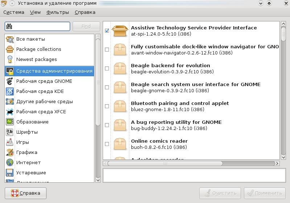The image size is (290, 203).
Task: Click the Другие рабочие среды icon
Action: (10, 102)
